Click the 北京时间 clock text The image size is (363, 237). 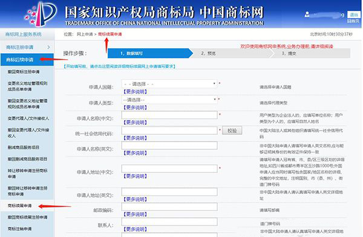point(332,34)
